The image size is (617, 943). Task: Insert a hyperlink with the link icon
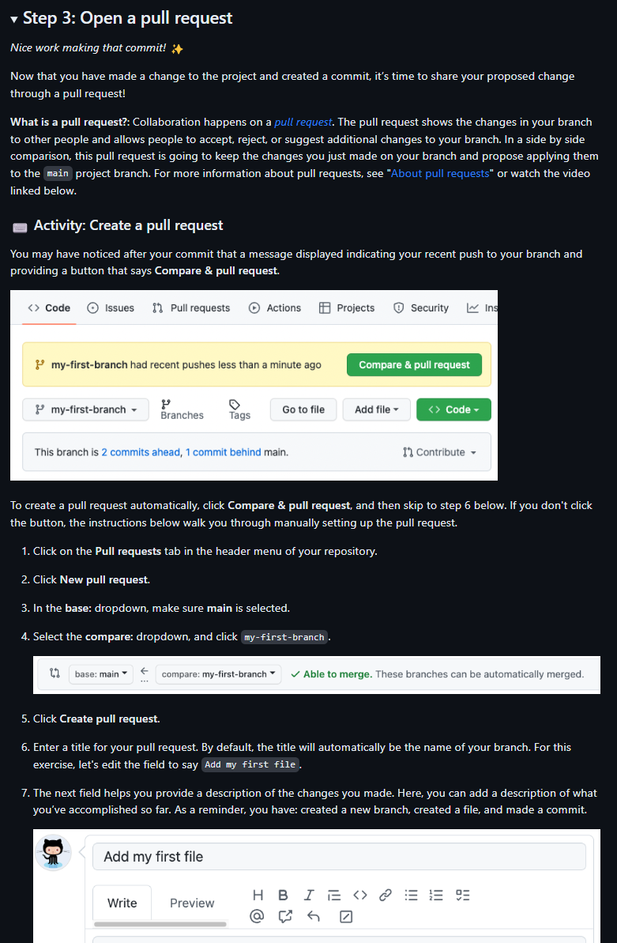[386, 894]
